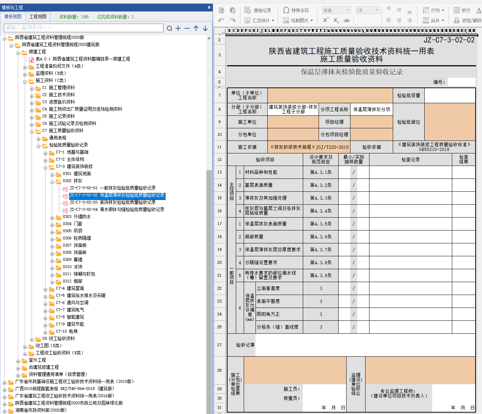Expand the 通用表格 folder
The image size is (482, 414).
pyautogui.click(x=39, y=139)
